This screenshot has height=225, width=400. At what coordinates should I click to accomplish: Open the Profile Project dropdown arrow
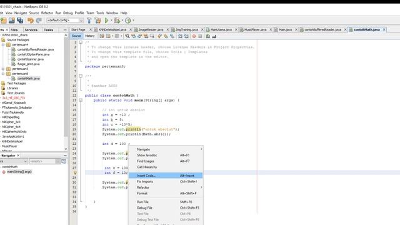click(x=133, y=21)
